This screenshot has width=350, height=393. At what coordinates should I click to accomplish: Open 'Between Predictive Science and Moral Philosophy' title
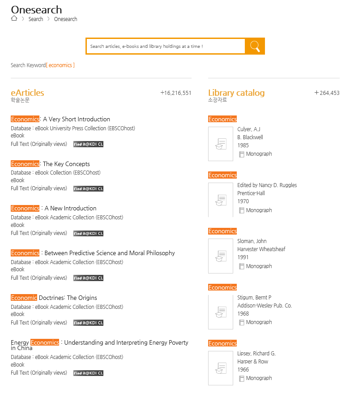tap(109, 253)
